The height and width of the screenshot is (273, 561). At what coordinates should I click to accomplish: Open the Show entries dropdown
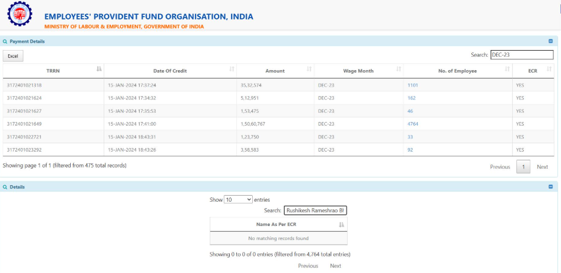pyautogui.click(x=238, y=200)
